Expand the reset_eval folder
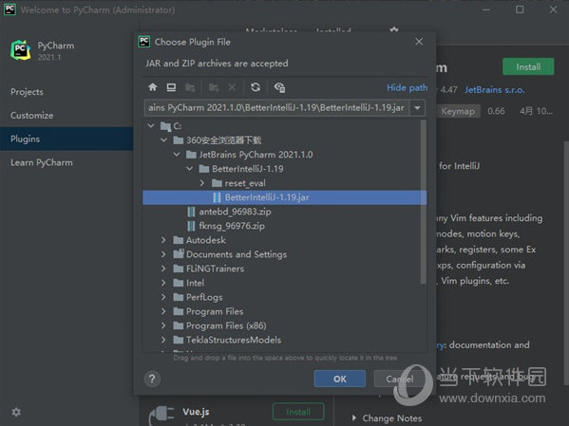 [202, 183]
